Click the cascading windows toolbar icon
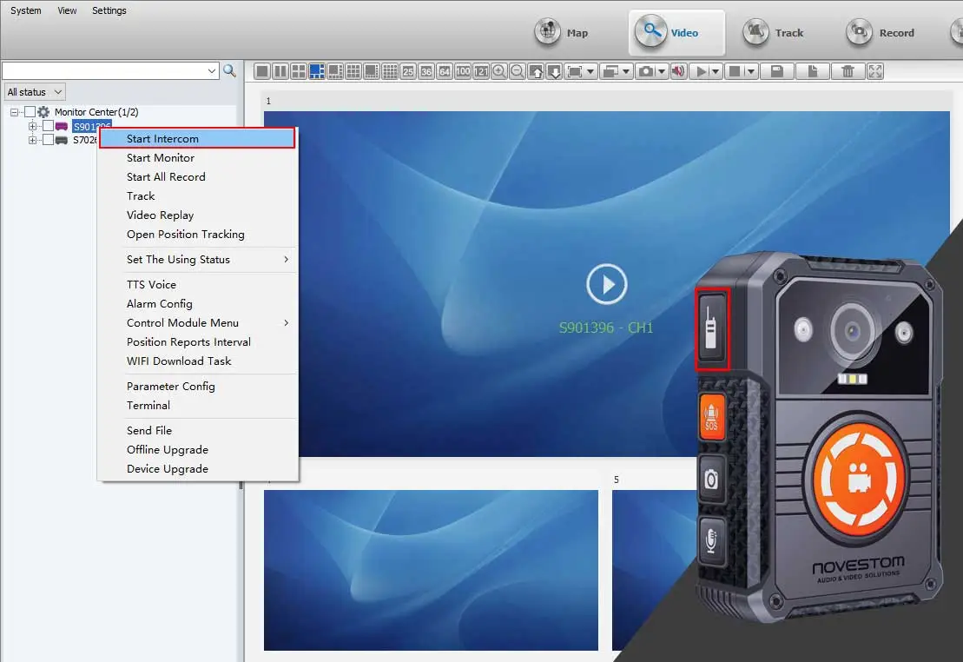The height and width of the screenshot is (662, 963). [610, 71]
